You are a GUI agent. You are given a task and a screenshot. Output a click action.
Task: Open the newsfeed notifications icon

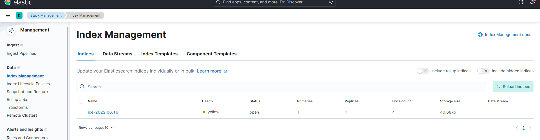click(532, 2)
